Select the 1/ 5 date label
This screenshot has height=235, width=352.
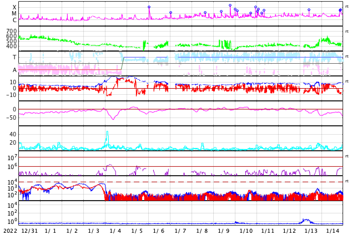click(x=137, y=231)
